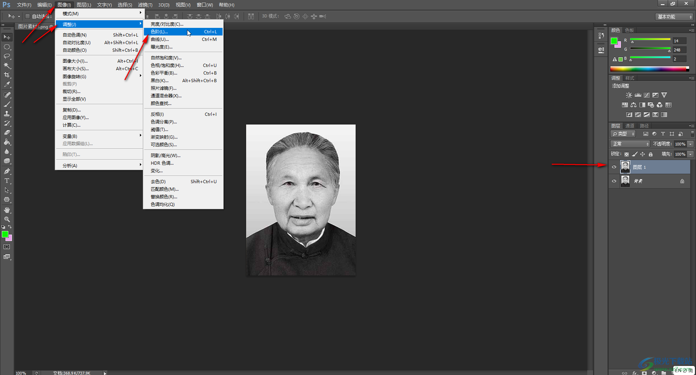Select the Clone Stamp tool
Image resolution: width=696 pixels, height=375 pixels.
click(x=7, y=114)
